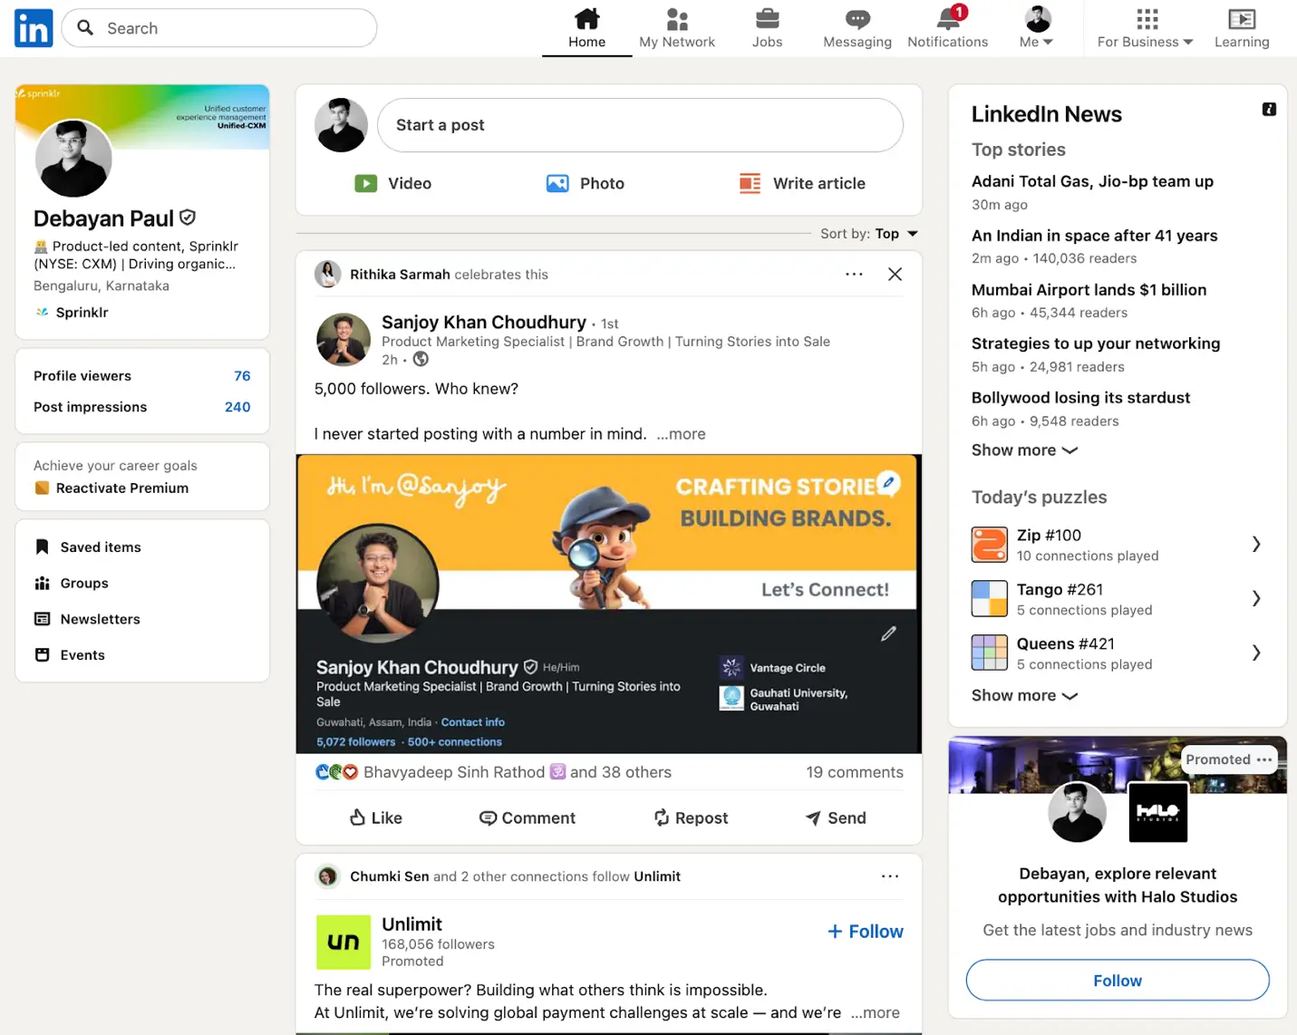This screenshot has height=1035, width=1297.
Task: Open Debayan Paul profile name
Action: click(x=103, y=218)
